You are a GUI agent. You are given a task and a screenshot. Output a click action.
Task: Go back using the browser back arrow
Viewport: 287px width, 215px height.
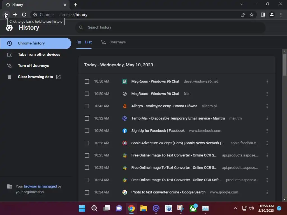click(6, 15)
